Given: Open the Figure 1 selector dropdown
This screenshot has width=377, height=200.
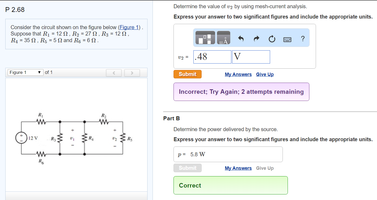Looking at the screenshot, I should [25, 72].
